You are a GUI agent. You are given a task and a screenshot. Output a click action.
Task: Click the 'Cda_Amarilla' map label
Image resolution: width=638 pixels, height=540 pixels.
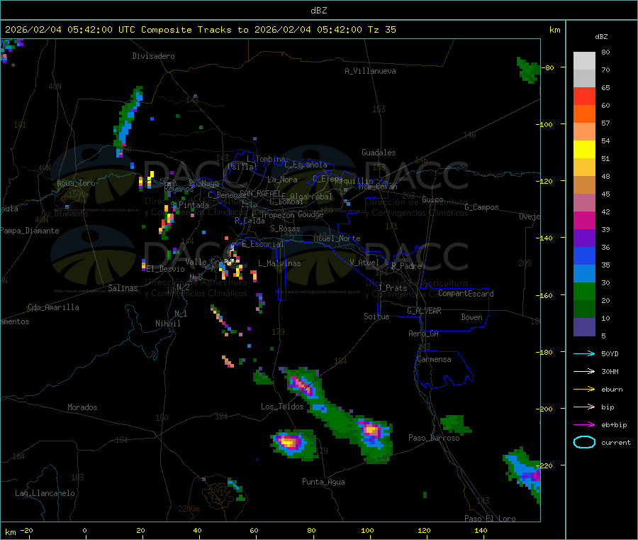[53, 307]
